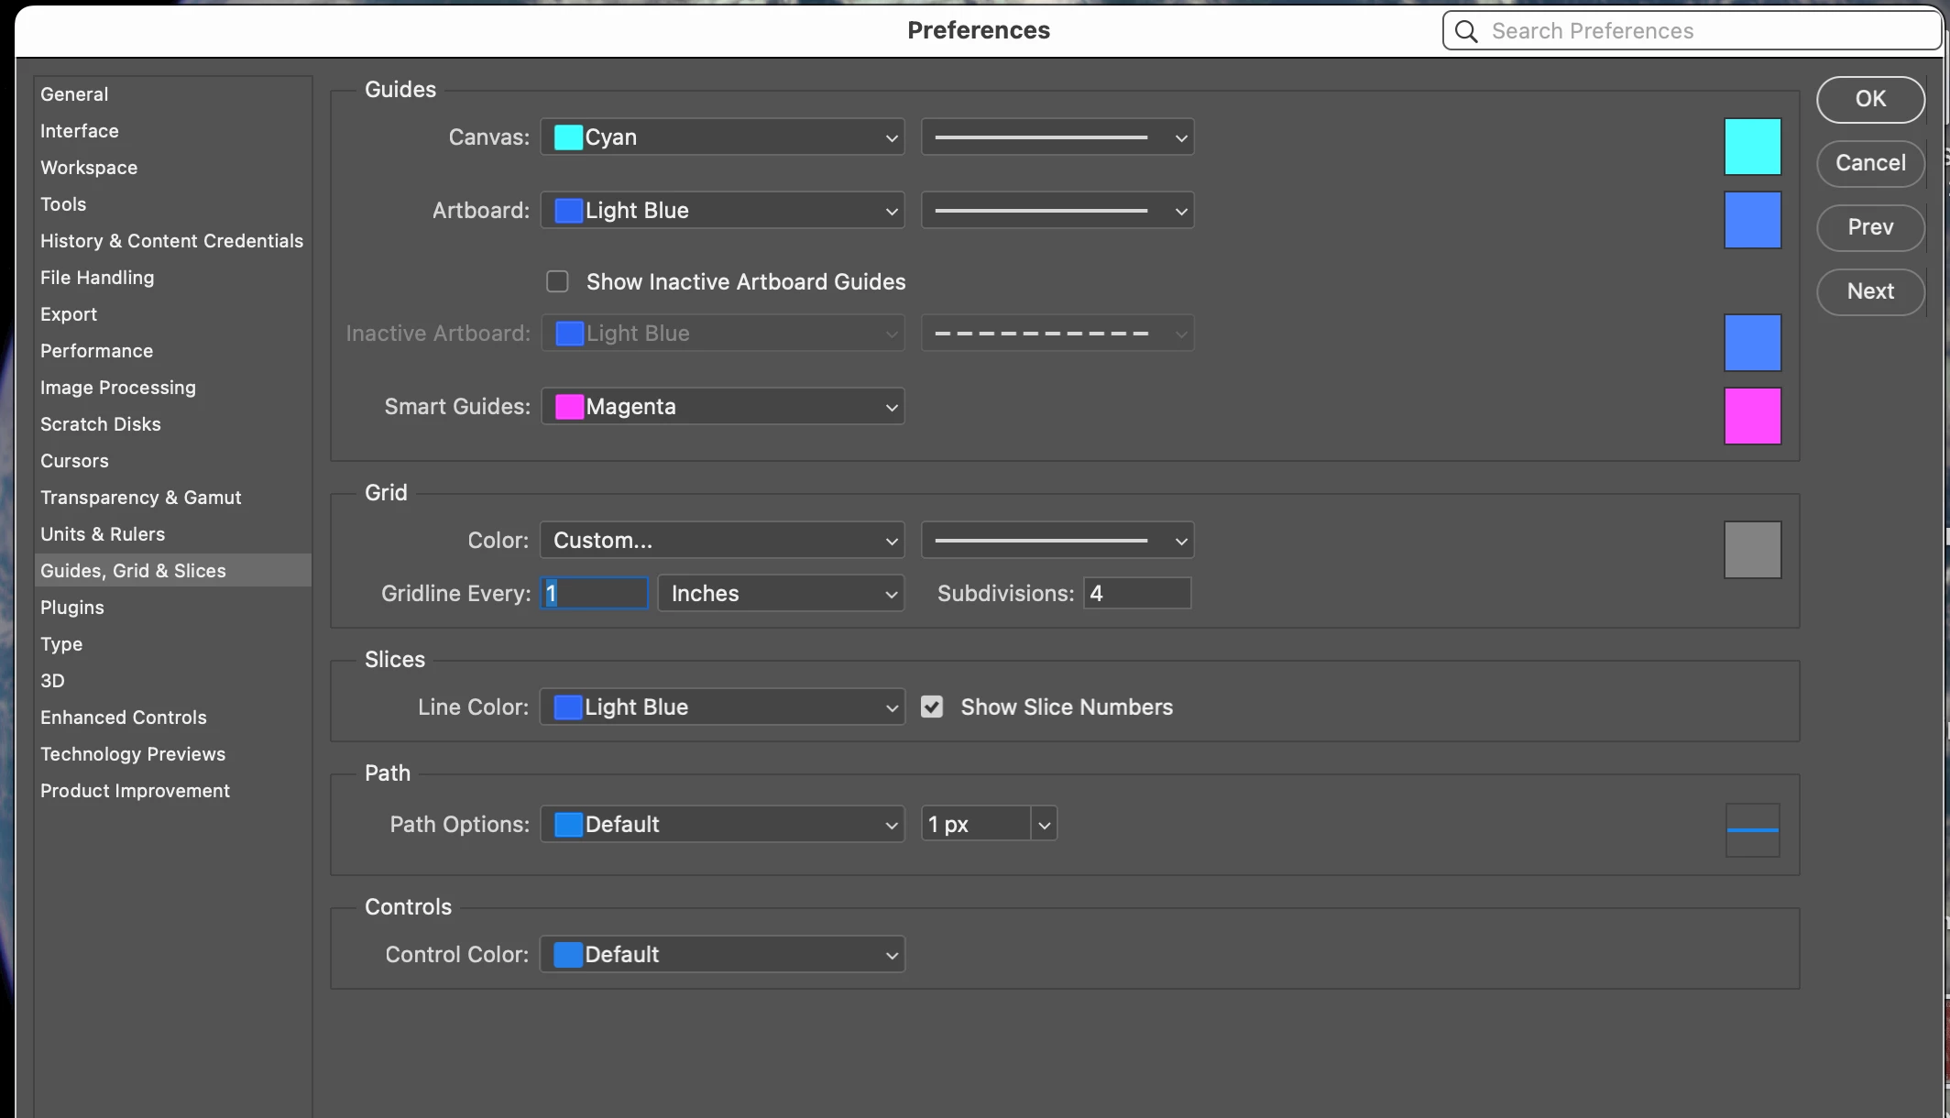Viewport: 1950px width, 1118px height.
Task: Click the Subdivisions input field
Action: [x=1136, y=594]
